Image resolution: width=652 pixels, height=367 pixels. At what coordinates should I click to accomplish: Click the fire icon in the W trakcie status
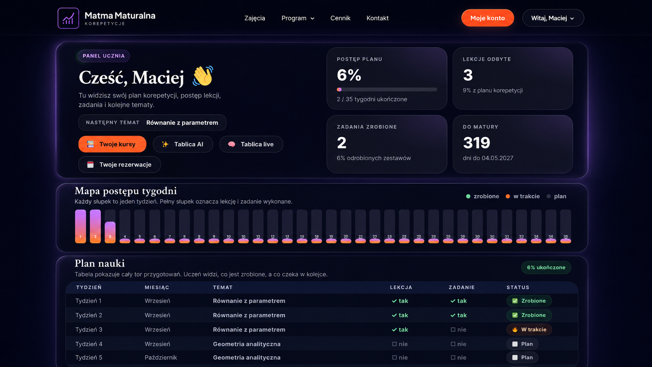[515, 330]
